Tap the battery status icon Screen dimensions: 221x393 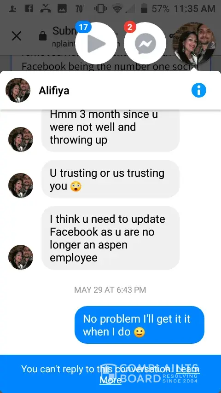pos(144,9)
